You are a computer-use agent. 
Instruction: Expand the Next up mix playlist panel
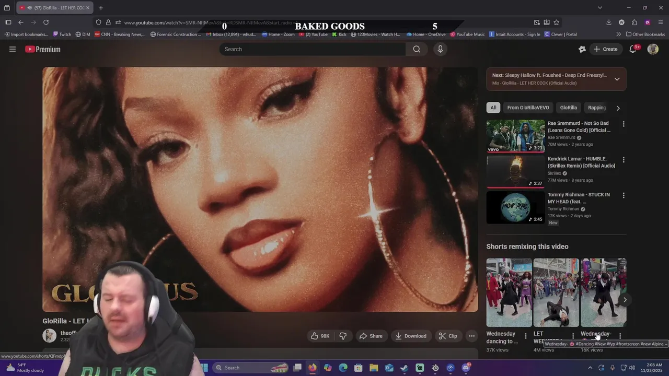pos(617,79)
